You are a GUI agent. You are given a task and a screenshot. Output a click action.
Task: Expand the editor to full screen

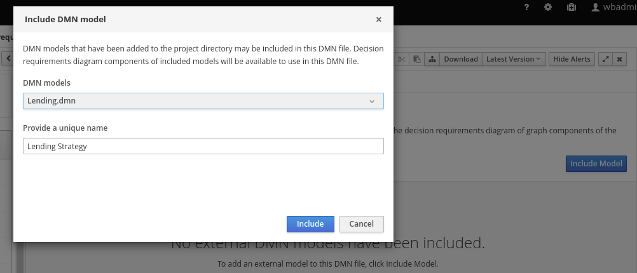click(x=605, y=59)
